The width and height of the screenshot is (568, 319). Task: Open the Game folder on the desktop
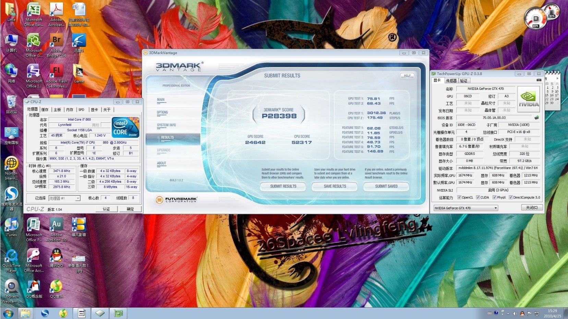pyautogui.click(x=79, y=74)
